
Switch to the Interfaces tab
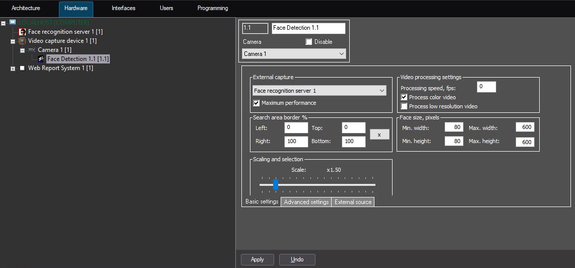coord(123,9)
